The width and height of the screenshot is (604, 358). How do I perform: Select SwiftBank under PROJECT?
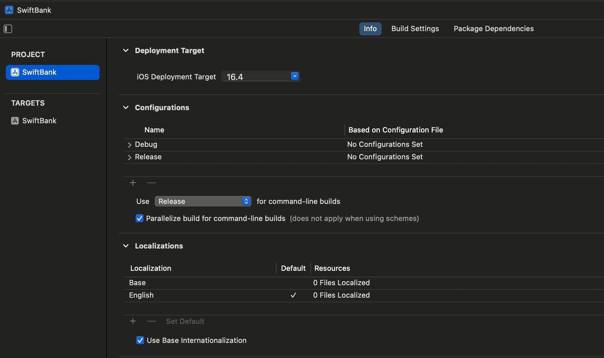pyautogui.click(x=53, y=72)
